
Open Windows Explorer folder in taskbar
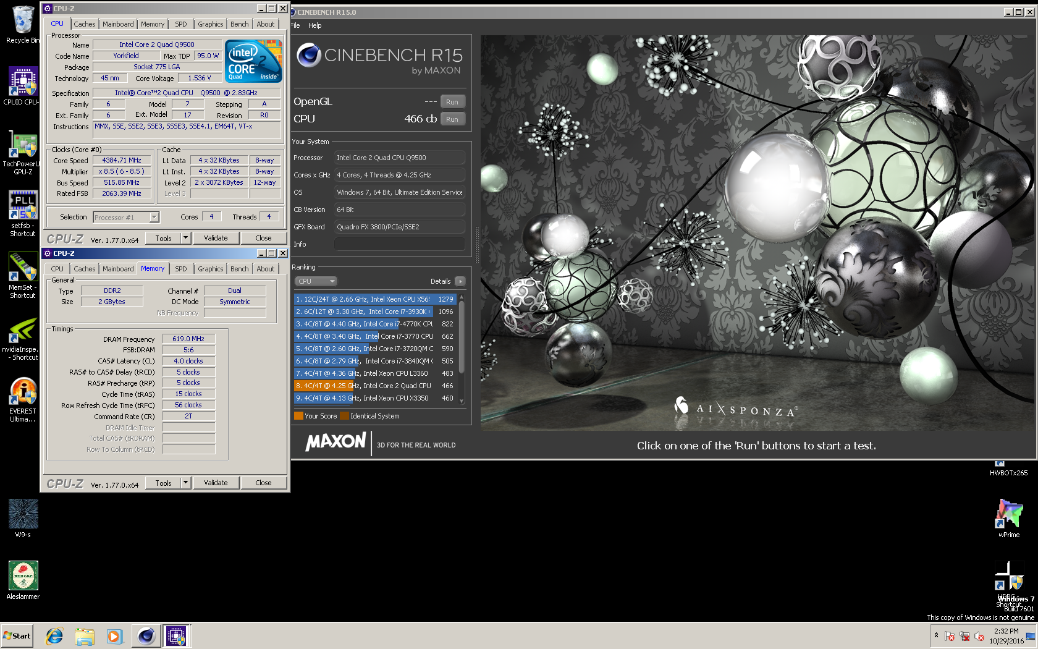85,636
